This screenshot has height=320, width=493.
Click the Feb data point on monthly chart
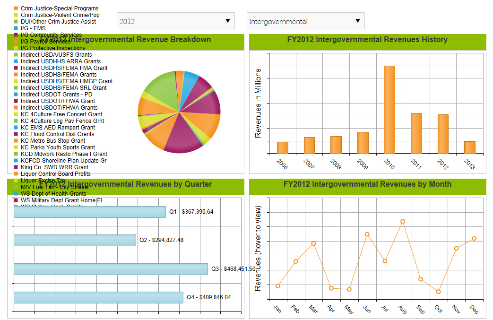[x=295, y=261]
